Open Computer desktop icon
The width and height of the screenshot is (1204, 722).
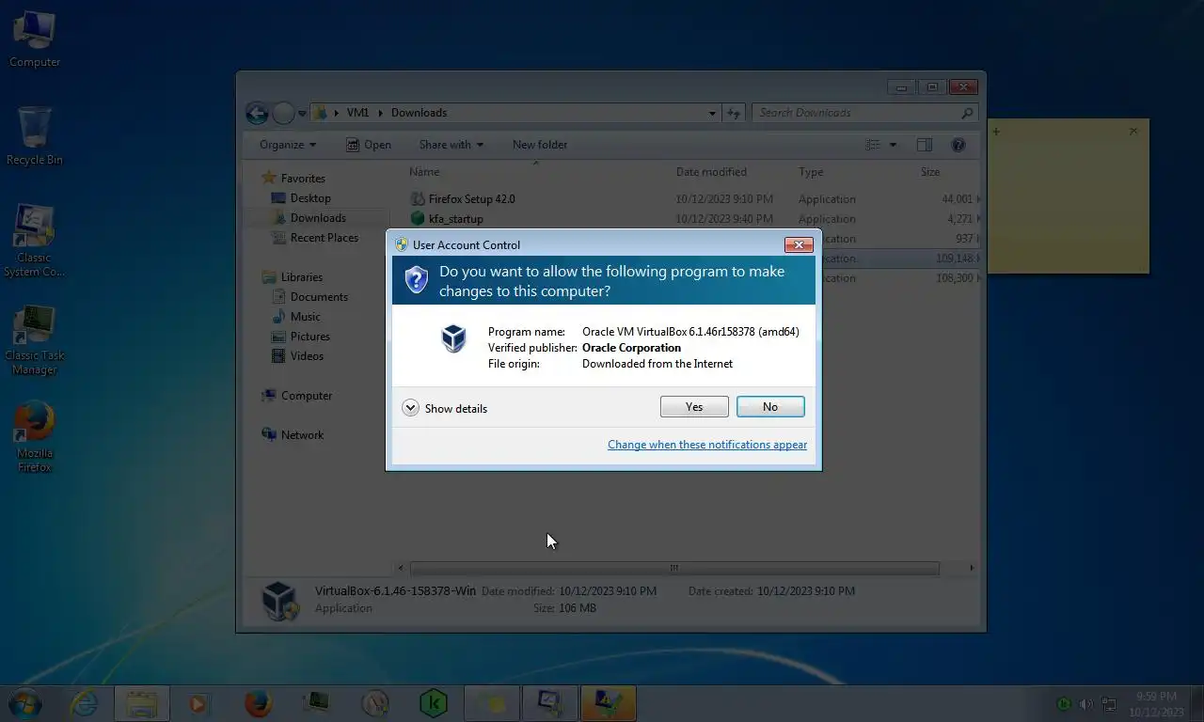[35, 40]
